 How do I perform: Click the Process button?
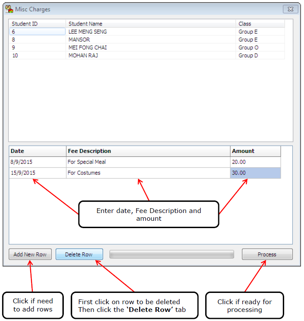coord(267,254)
